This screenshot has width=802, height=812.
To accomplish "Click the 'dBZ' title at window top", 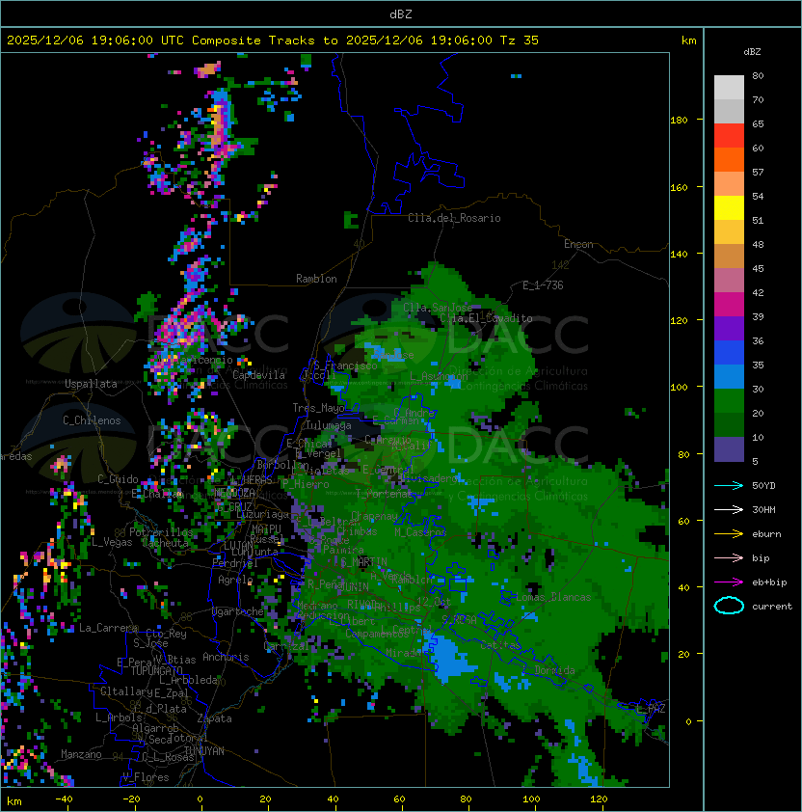I will (x=401, y=14).
